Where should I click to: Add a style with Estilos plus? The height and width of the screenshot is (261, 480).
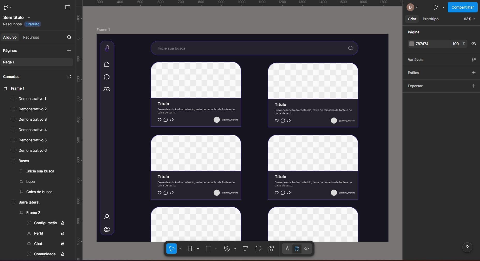[x=474, y=73]
